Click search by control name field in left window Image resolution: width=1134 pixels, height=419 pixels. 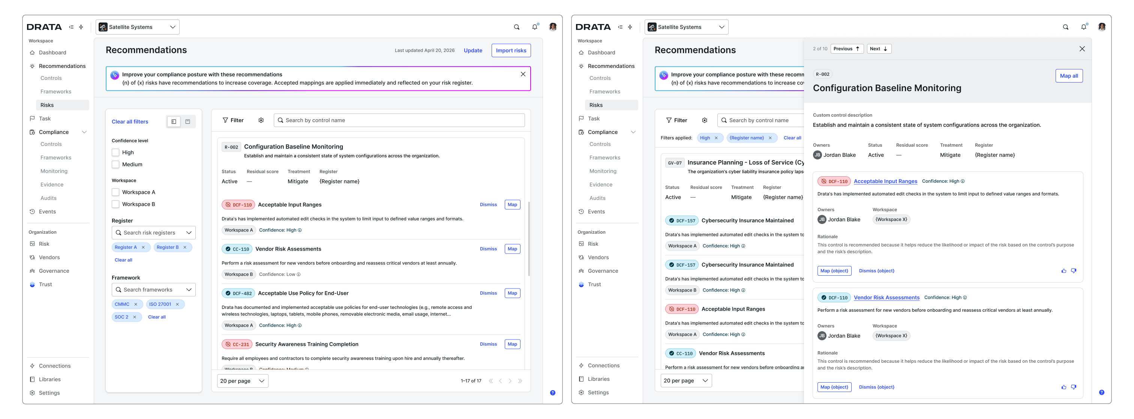click(399, 120)
